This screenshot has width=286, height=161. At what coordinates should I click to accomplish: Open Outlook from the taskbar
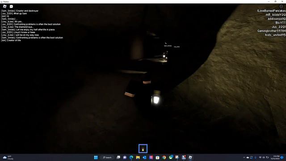144,157
